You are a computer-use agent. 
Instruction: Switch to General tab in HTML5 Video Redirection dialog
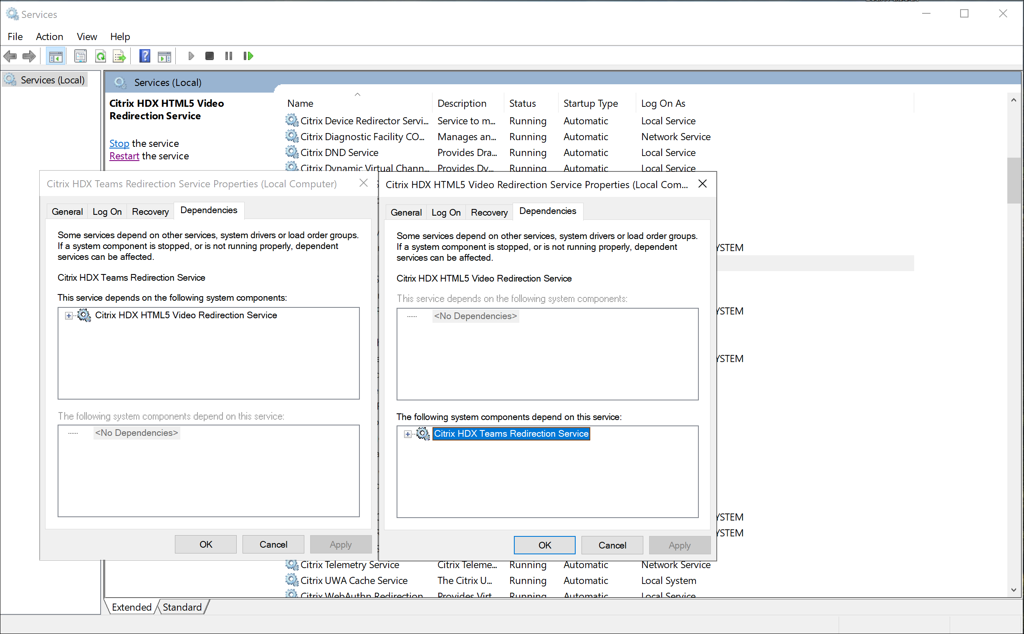tap(406, 212)
